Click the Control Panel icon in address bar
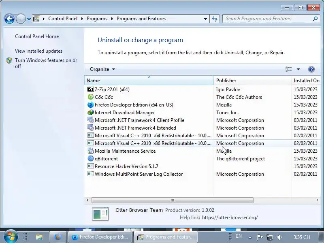324x243 pixels. tap(36, 19)
